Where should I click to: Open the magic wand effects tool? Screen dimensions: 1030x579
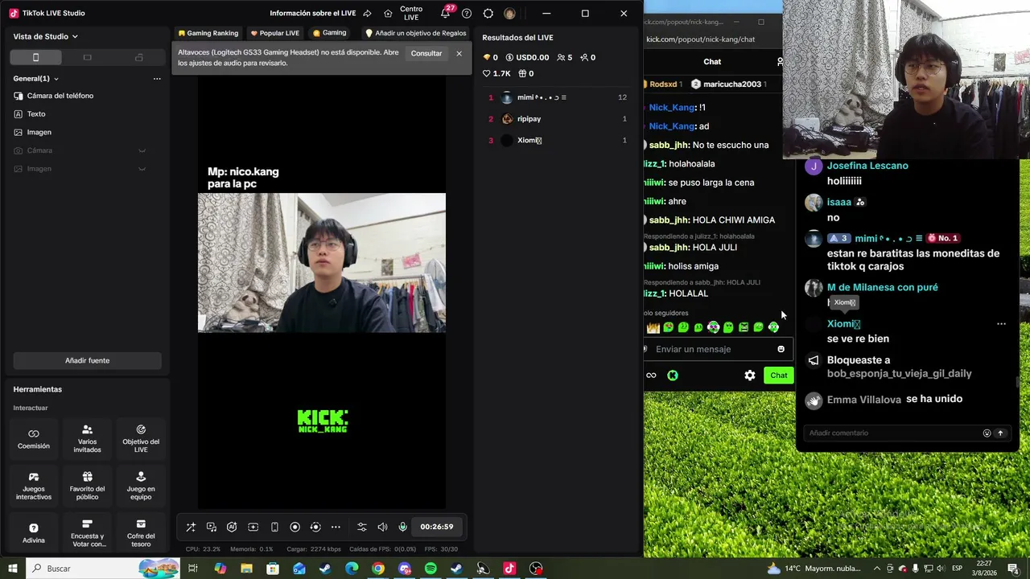(191, 527)
